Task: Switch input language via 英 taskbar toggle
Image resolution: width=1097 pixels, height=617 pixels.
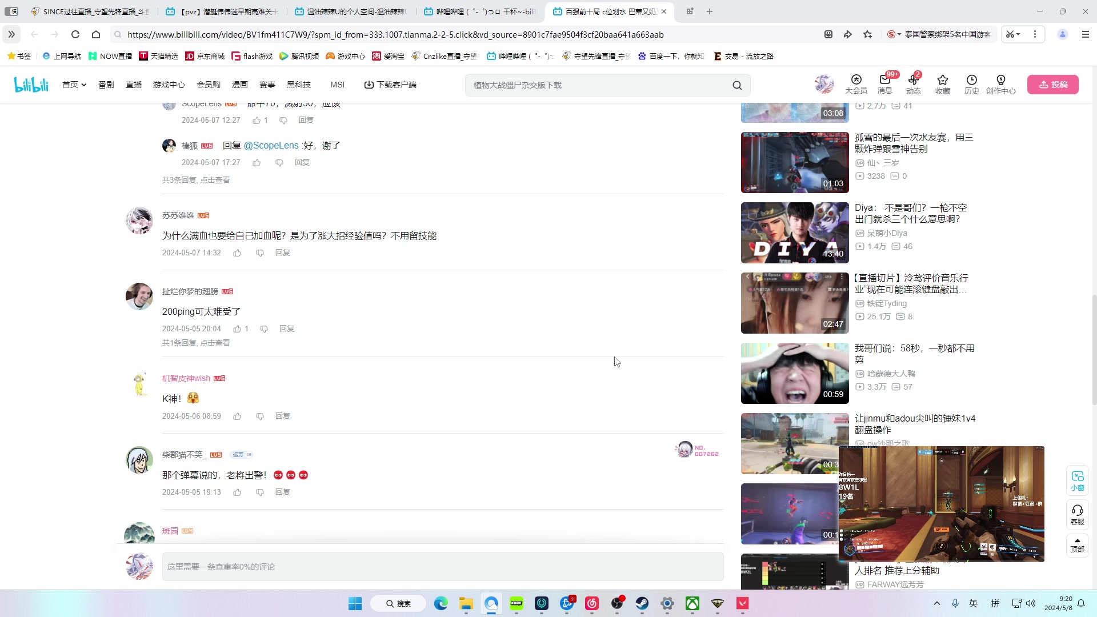Action: [973, 603]
